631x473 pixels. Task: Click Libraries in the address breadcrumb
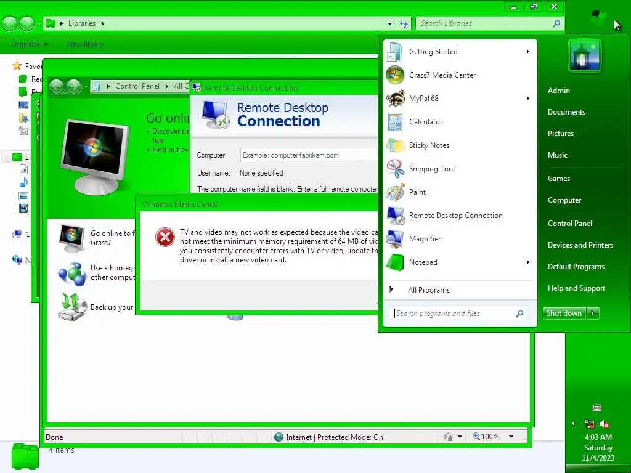tap(82, 23)
